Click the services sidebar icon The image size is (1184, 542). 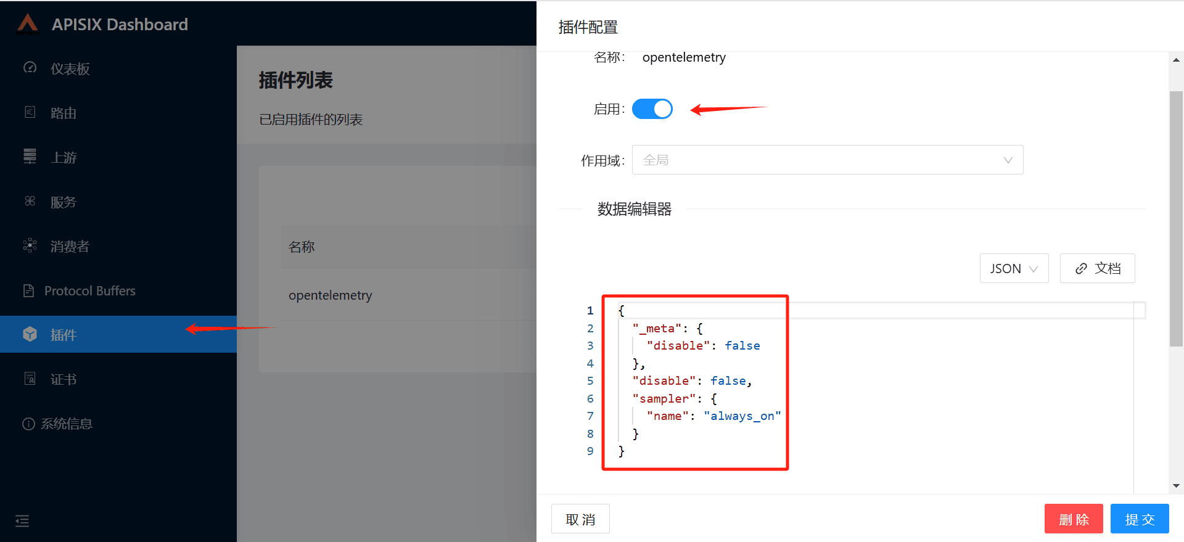[30, 201]
